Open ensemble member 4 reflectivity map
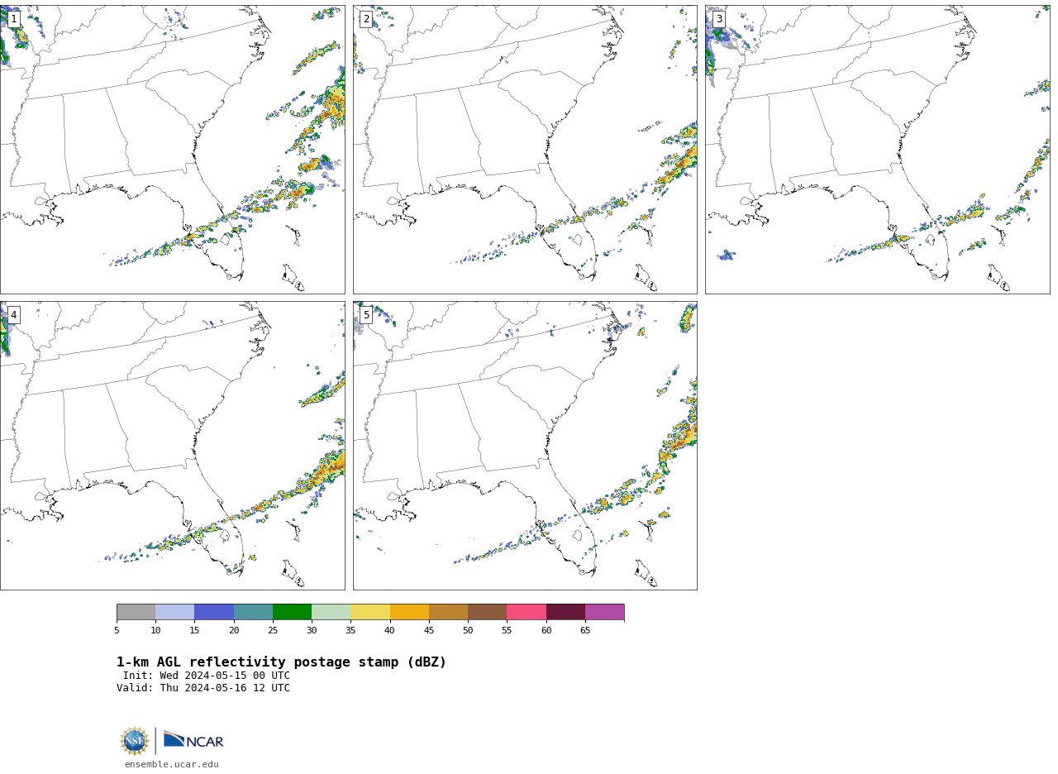This screenshot has height=774, width=1058. pos(172,446)
